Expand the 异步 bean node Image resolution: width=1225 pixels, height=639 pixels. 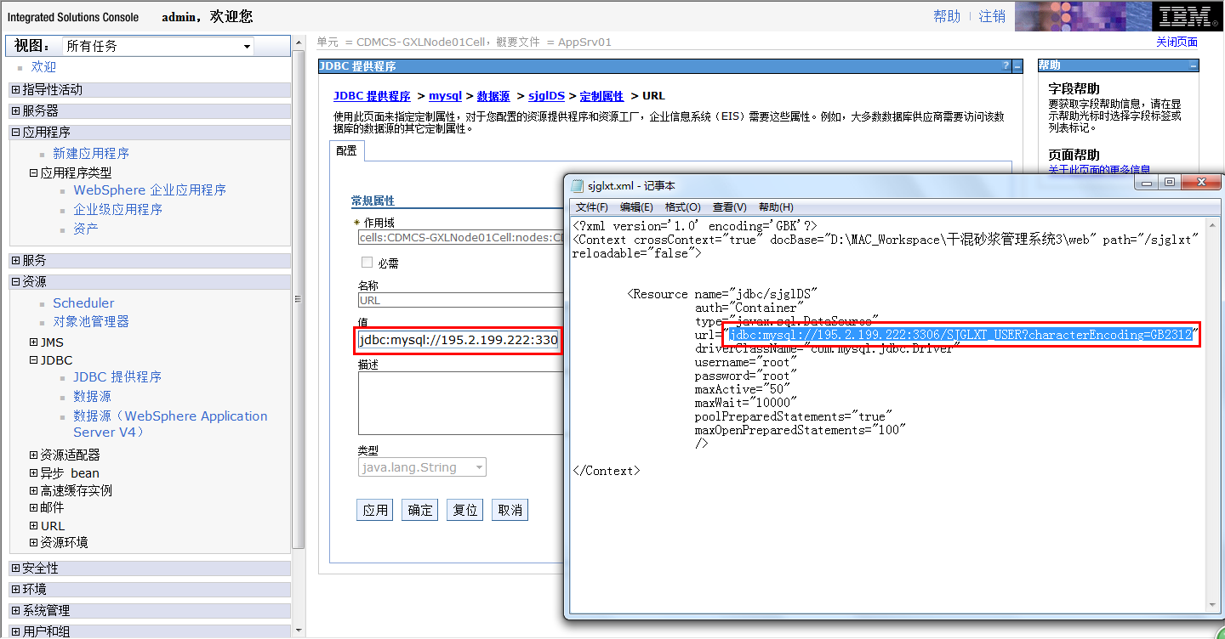(x=34, y=473)
